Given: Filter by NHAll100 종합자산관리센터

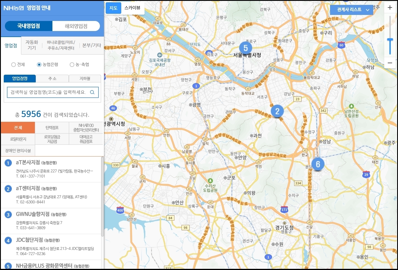Looking at the screenshot, I should tap(86, 128).
